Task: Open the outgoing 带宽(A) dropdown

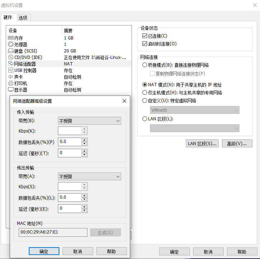Action: [90, 176]
